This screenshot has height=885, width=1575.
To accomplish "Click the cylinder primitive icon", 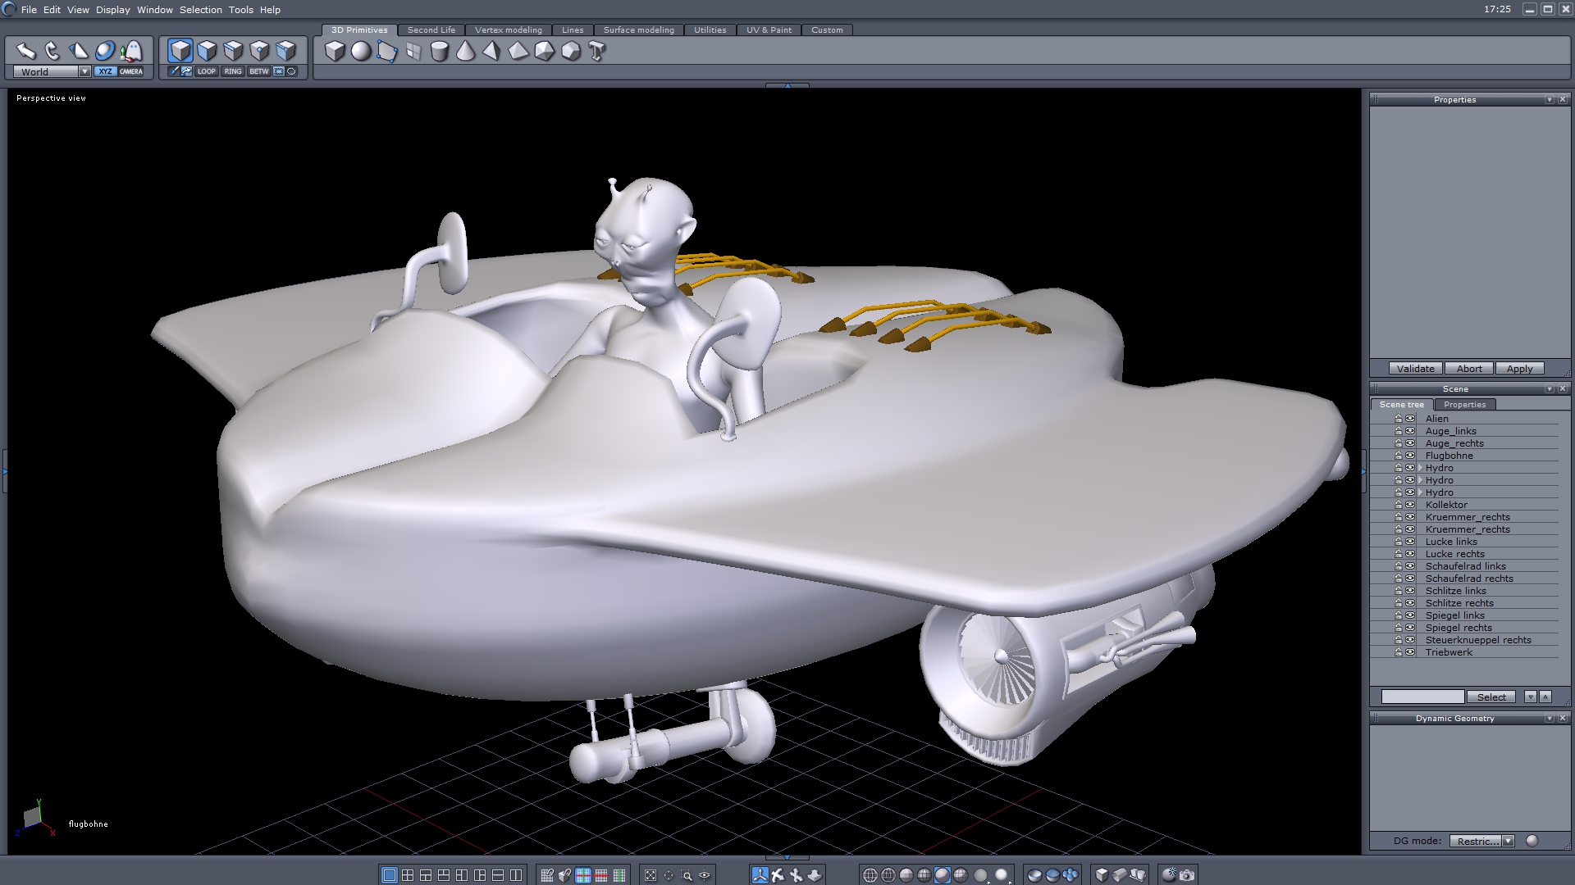I will [x=440, y=52].
